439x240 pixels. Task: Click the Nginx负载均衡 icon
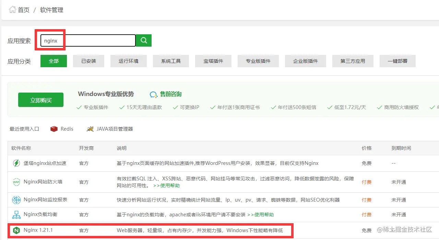16,215
